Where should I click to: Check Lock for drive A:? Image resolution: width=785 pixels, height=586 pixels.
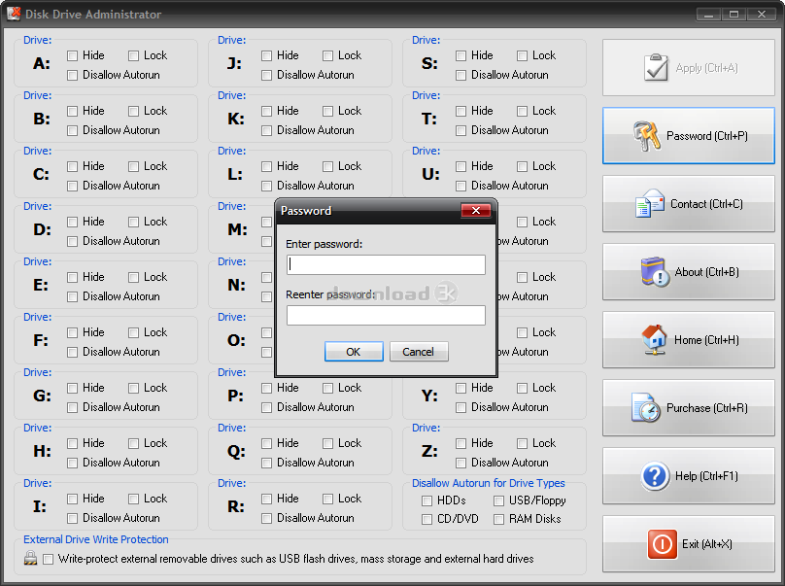tap(133, 55)
